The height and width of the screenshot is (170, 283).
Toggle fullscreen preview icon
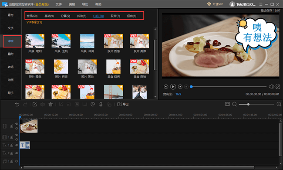[x=278, y=87]
